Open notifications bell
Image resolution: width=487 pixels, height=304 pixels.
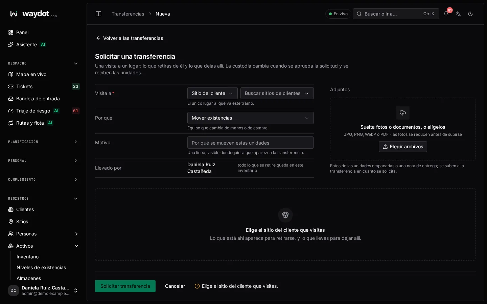(446, 14)
